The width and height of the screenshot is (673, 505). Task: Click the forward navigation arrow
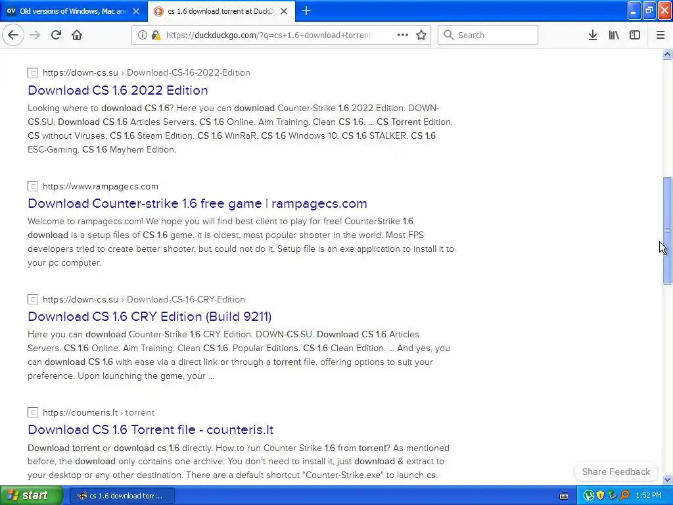click(x=35, y=35)
